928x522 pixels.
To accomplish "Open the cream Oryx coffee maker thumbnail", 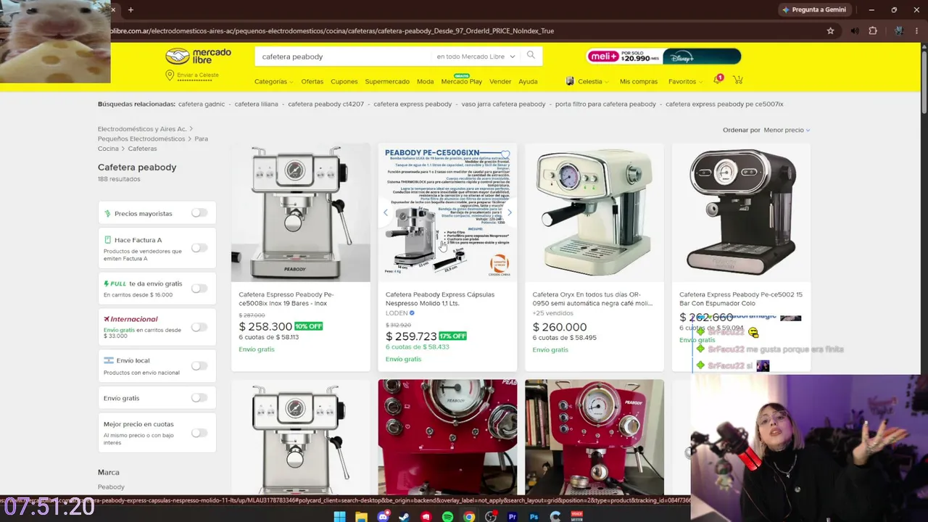I will [x=594, y=212].
